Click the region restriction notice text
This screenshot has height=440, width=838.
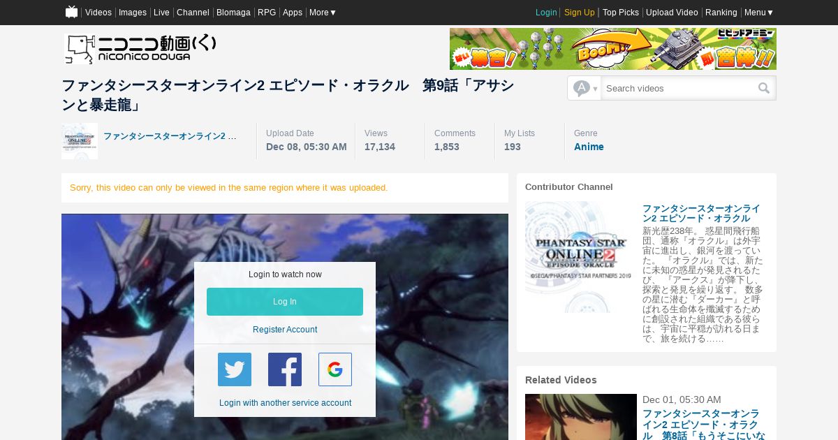pos(229,188)
